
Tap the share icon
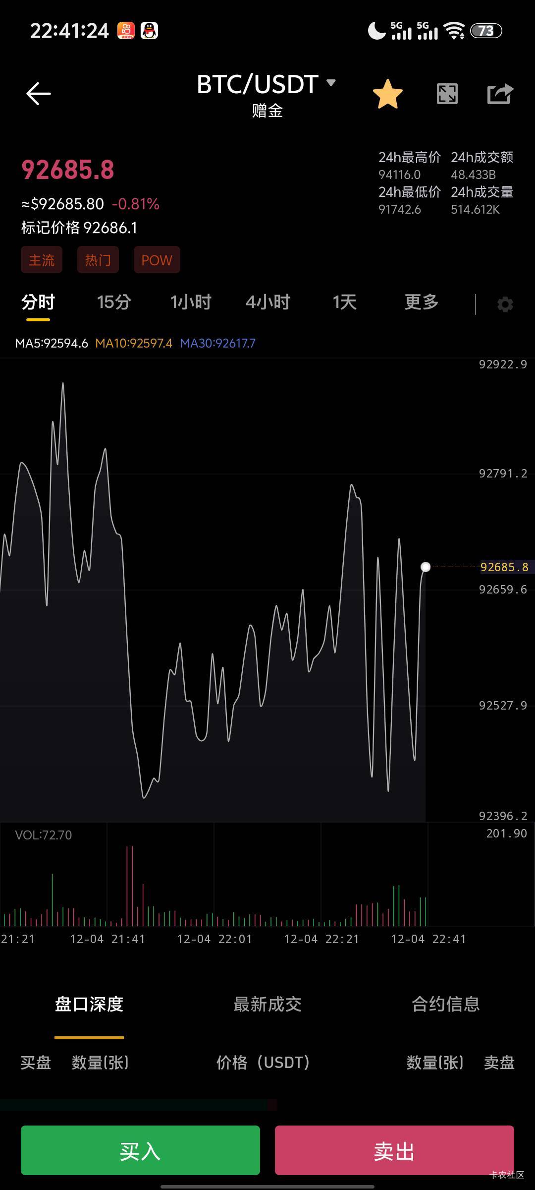[x=500, y=94]
